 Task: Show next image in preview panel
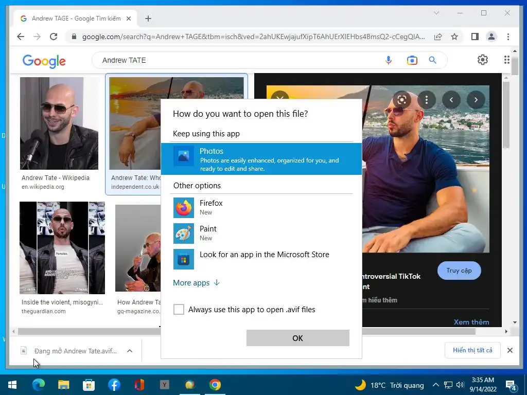476,100
